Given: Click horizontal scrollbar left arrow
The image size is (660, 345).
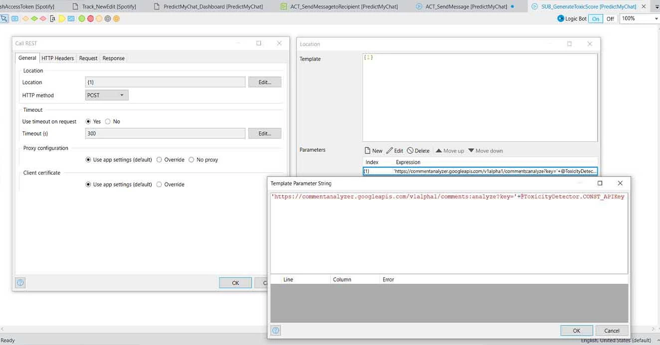Looking at the screenshot, I should [3, 330].
